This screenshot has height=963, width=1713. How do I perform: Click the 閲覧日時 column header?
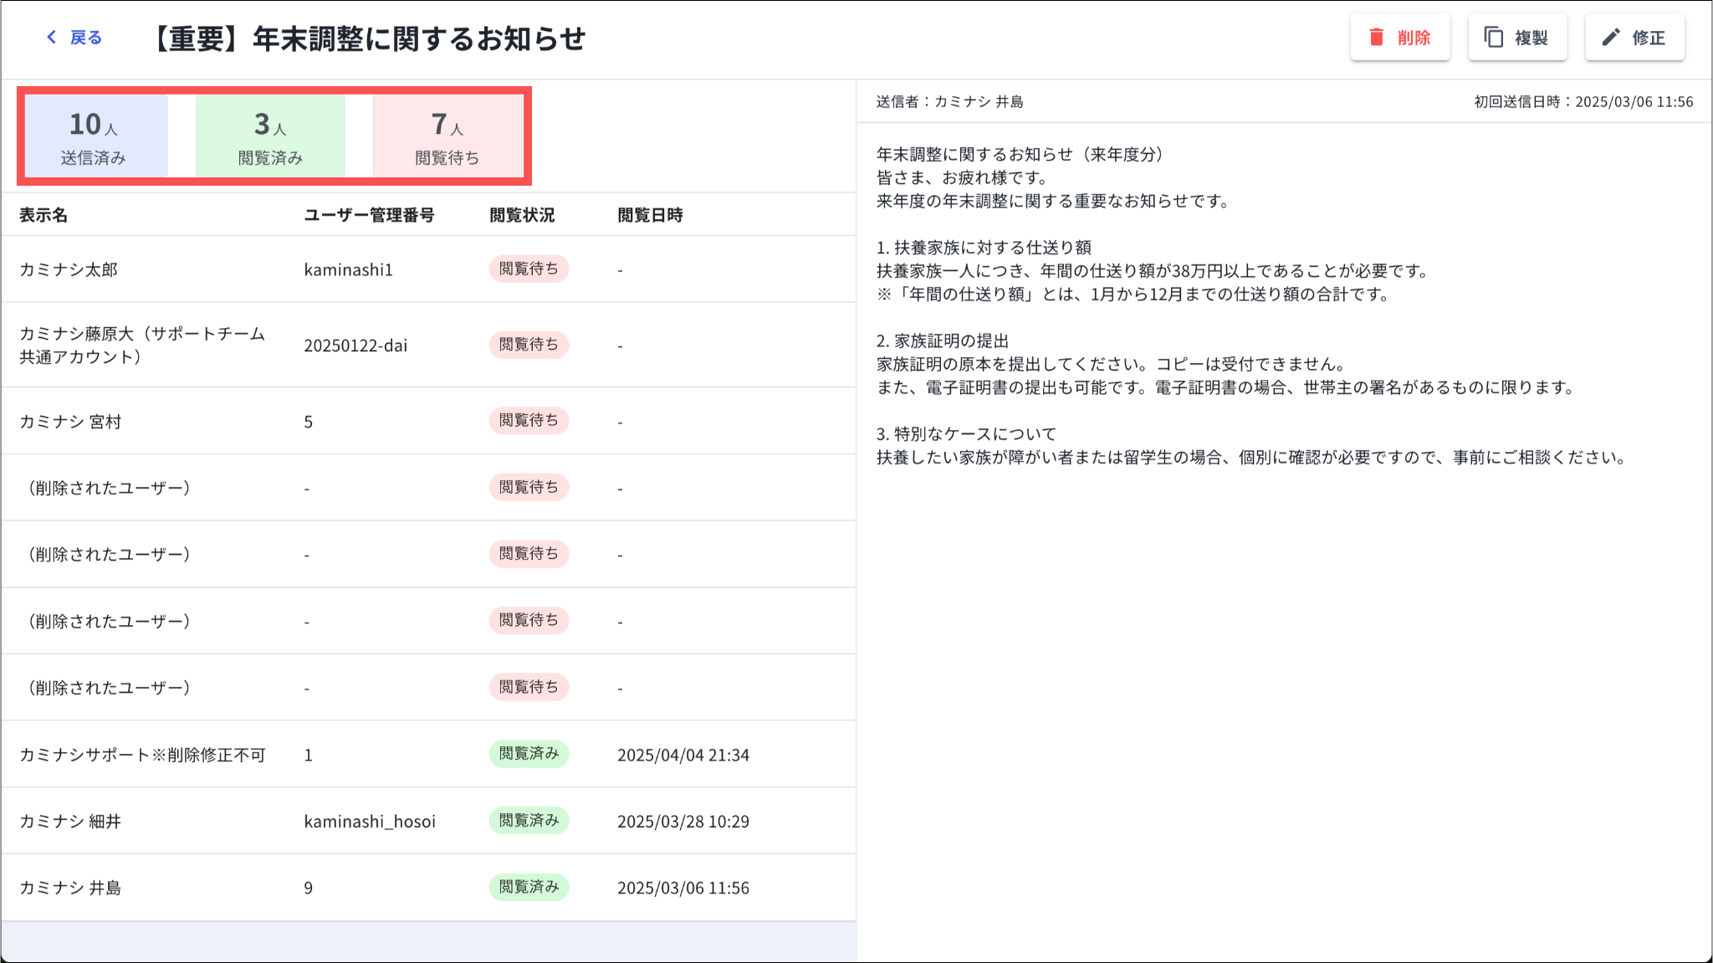click(x=650, y=215)
